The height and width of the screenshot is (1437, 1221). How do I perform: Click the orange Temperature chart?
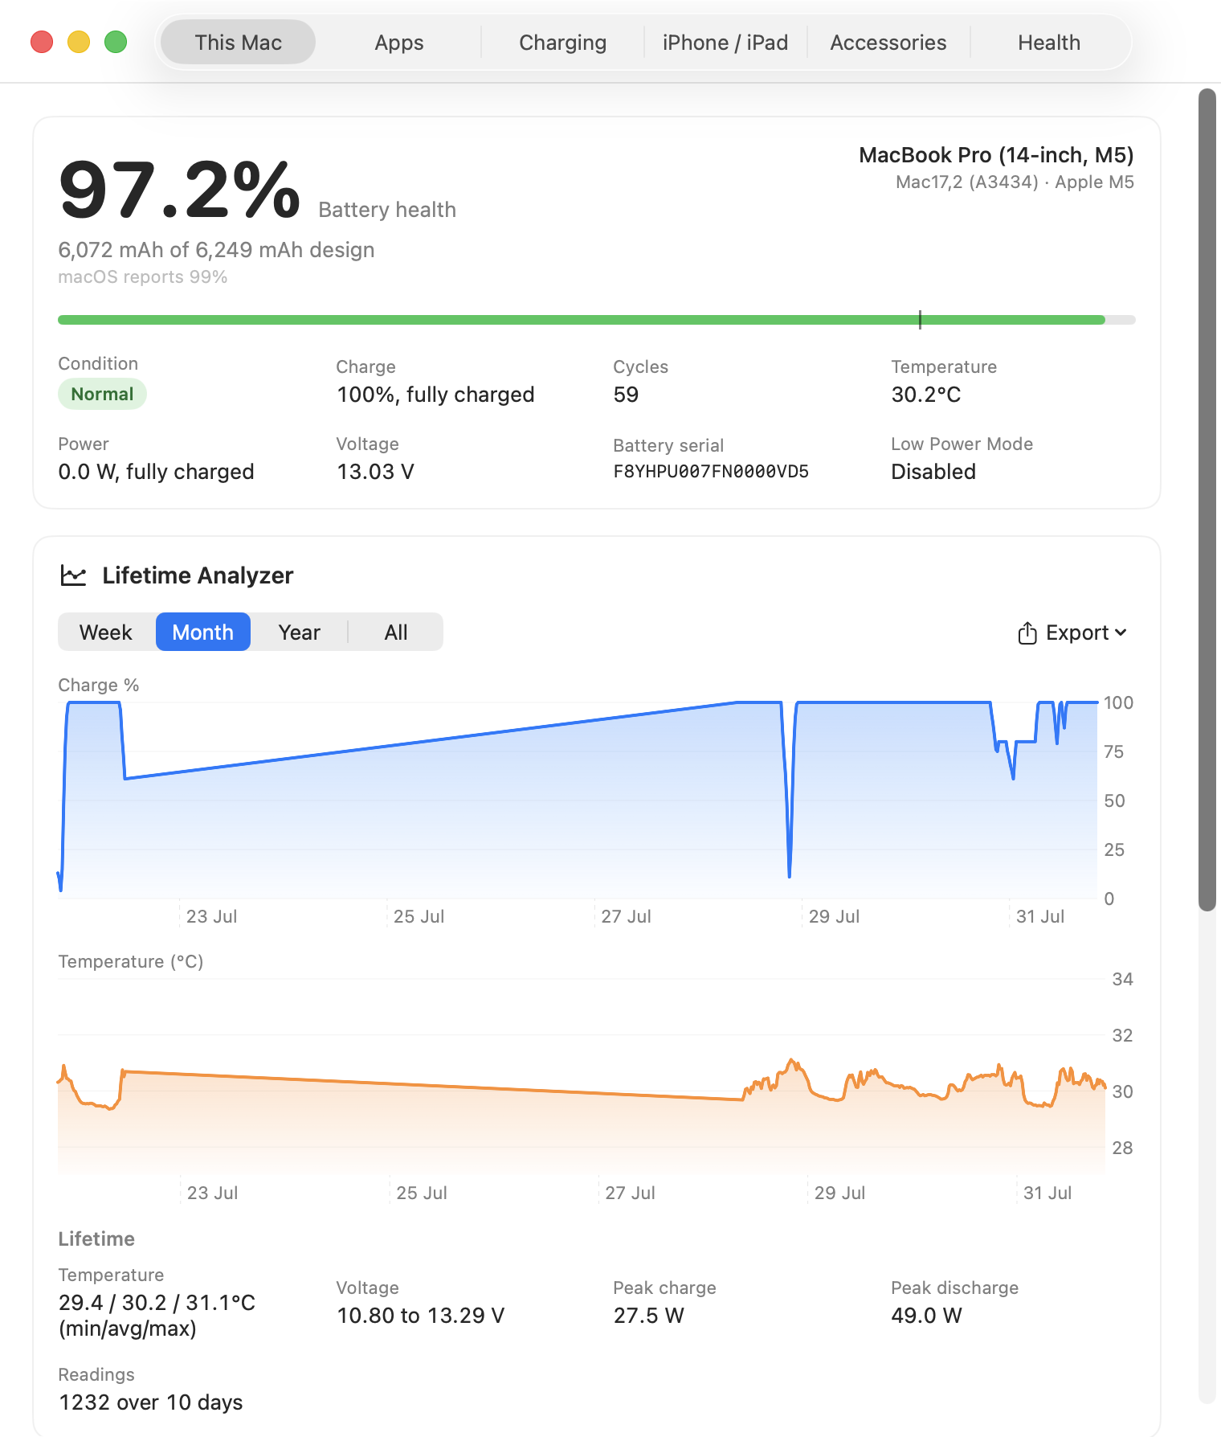tap(582, 1077)
